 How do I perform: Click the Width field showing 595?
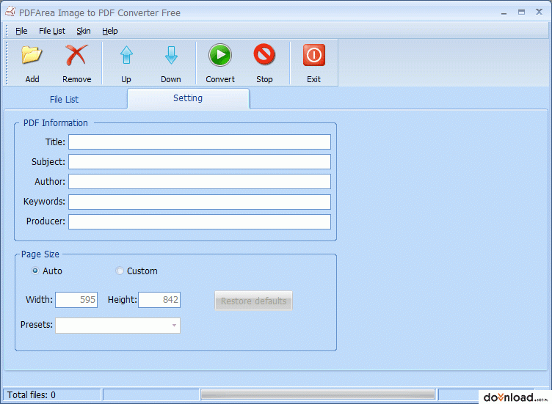pyautogui.click(x=76, y=300)
